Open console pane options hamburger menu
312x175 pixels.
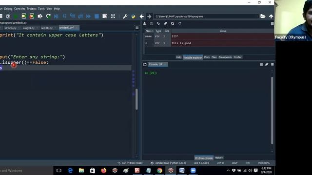coord(272,64)
